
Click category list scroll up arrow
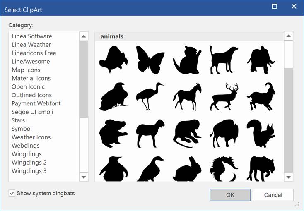(84, 36)
